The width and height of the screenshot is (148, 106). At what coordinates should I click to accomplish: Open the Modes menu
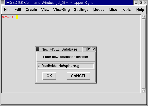coord(98,10)
